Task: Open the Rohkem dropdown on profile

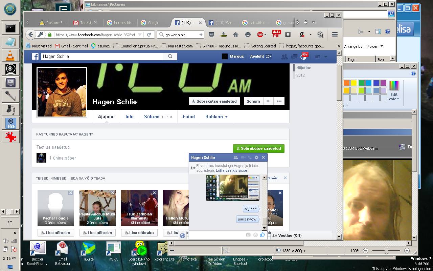Action: 216,117
